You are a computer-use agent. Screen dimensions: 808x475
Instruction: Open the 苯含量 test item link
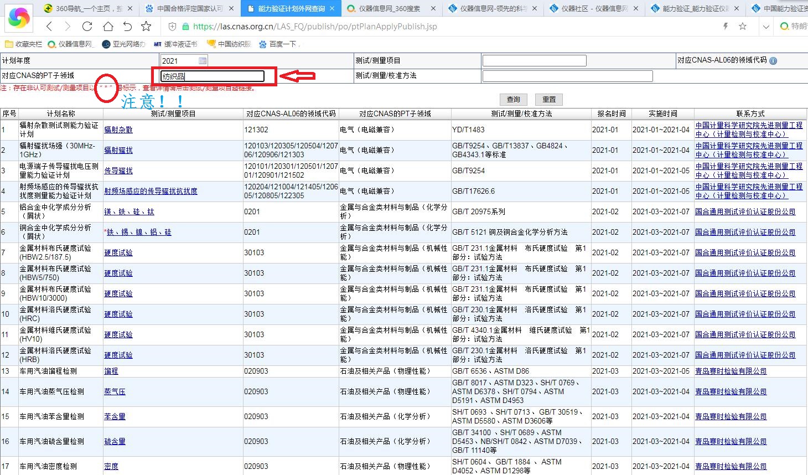pyautogui.click(x=115, y=416)
